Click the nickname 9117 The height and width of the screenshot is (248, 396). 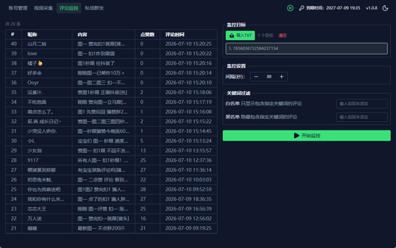(33, 160)
